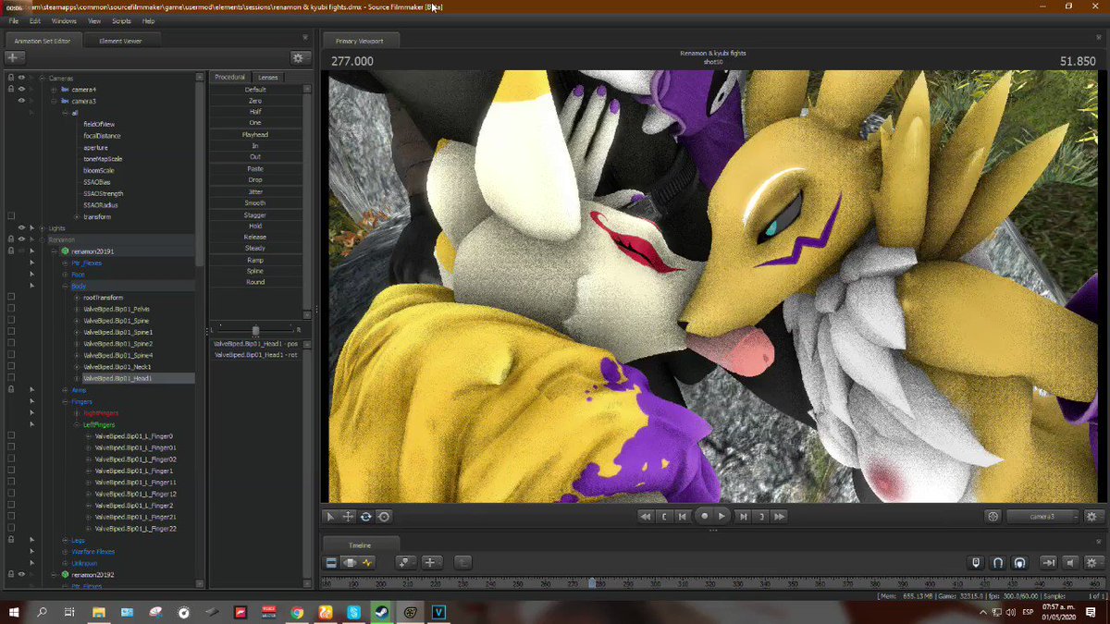The image size is (1110, 624).
Task: Apply the Smooth procedural preset
Action: point(255,202)
